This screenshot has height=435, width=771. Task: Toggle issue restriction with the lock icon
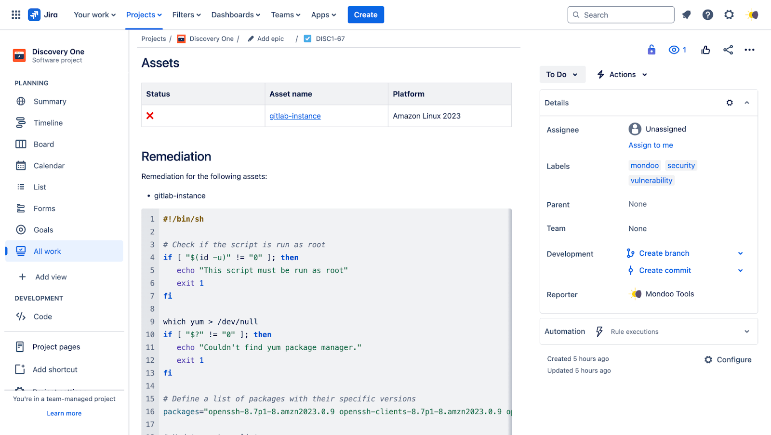coord(651,50)
